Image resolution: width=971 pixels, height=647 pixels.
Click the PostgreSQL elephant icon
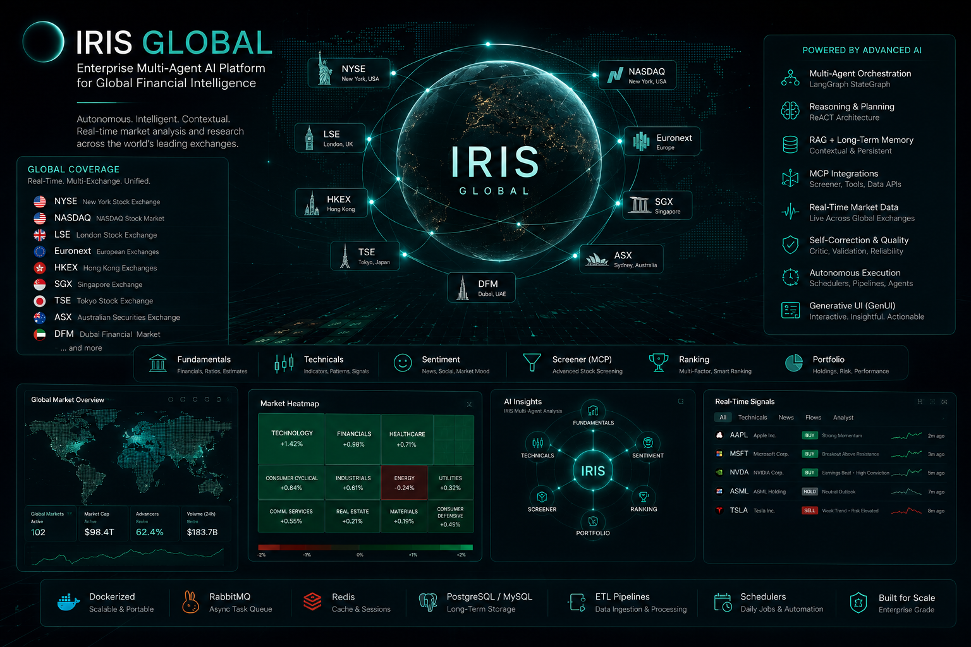[x=428, y=603]
